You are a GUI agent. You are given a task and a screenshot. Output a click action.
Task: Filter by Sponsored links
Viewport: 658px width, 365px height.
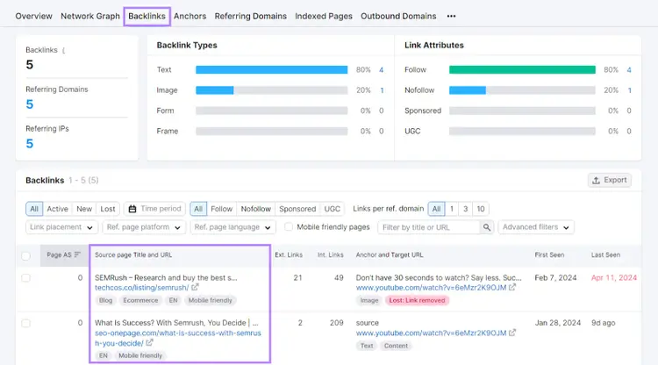(297, 209)
